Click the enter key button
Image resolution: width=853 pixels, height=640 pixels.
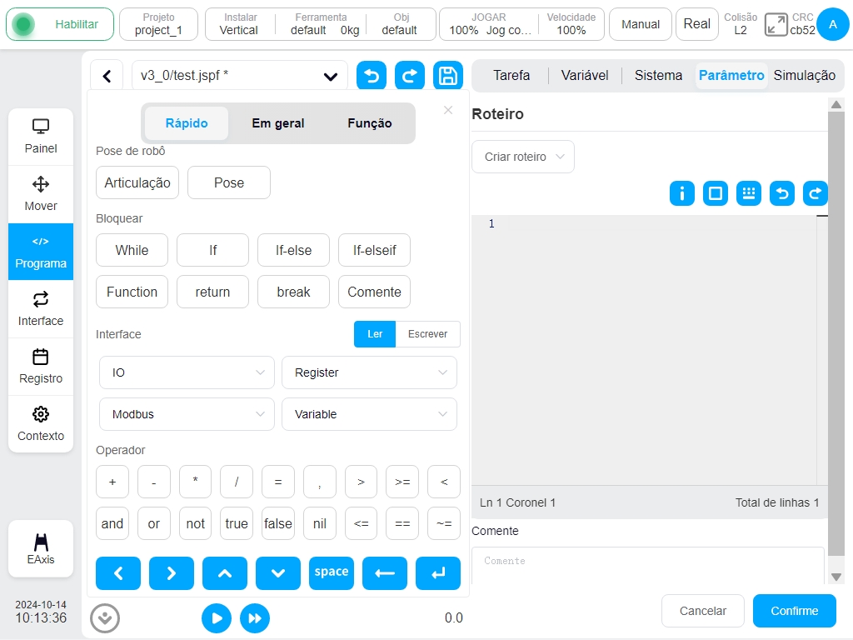(x=438, y=573)
